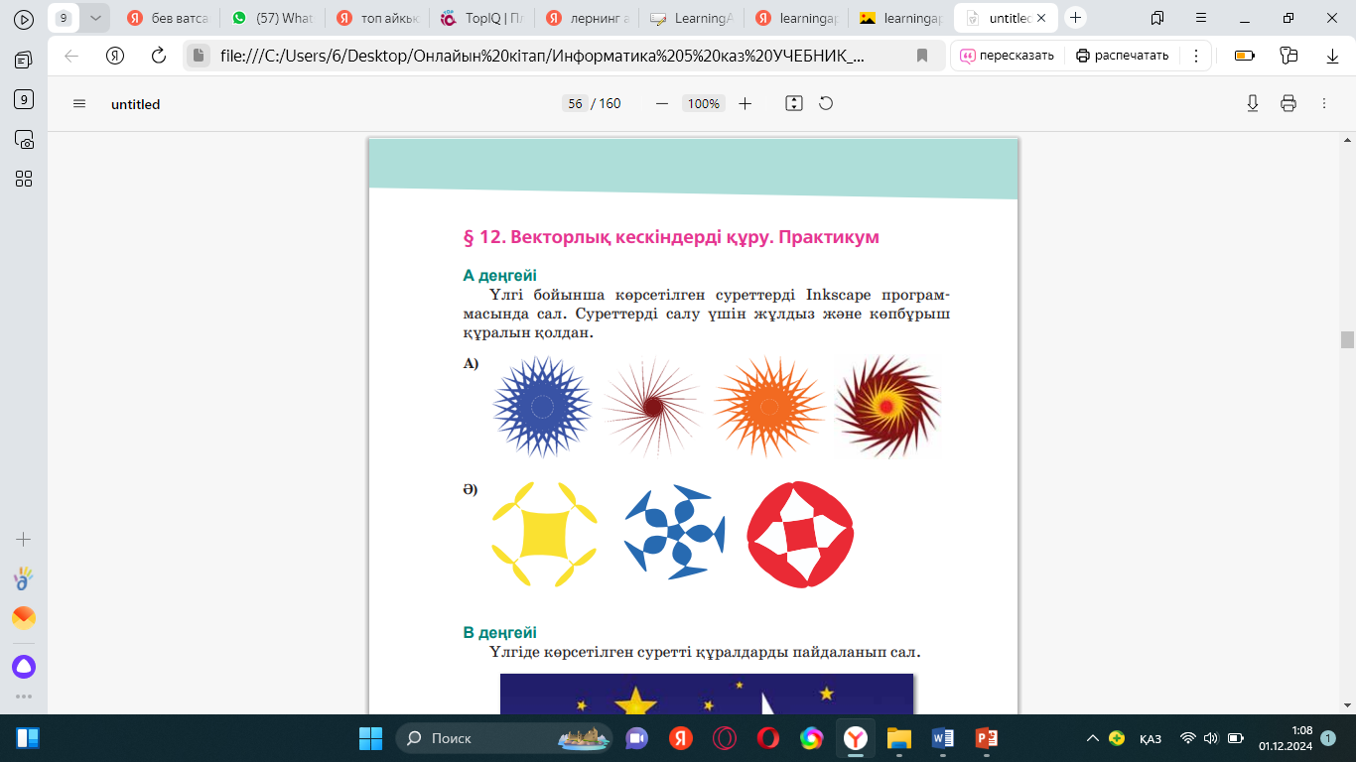Open the collections icon in left sidebar
Viewport: 1356px width, 762px height.
pos(24,61)
